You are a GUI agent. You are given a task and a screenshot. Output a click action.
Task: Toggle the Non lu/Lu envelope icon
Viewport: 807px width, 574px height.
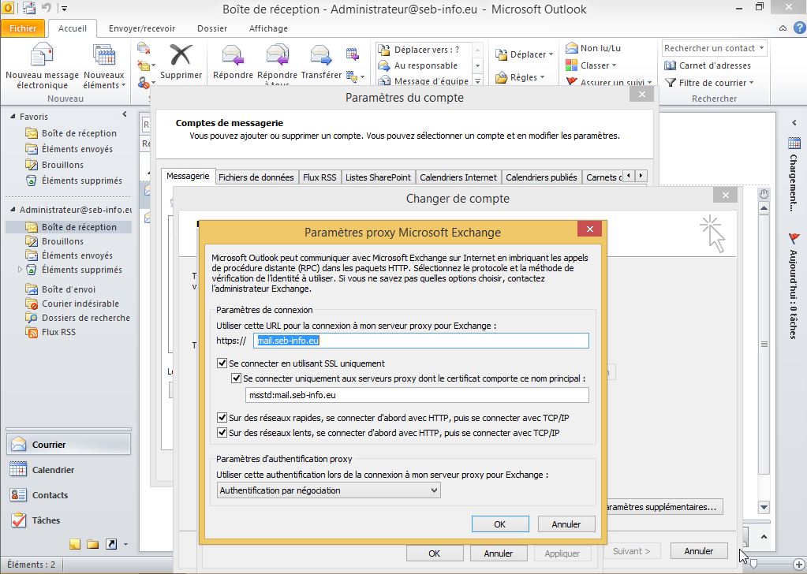coord(572,48)
